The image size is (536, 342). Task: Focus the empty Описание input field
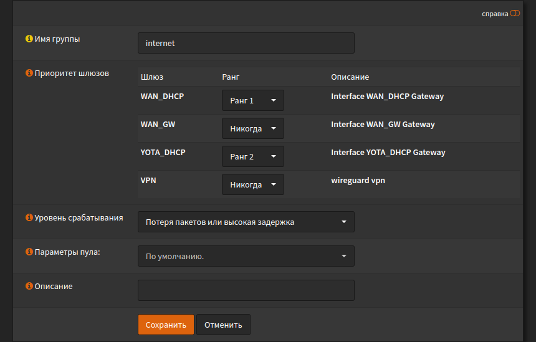click(x=246, y=290)
